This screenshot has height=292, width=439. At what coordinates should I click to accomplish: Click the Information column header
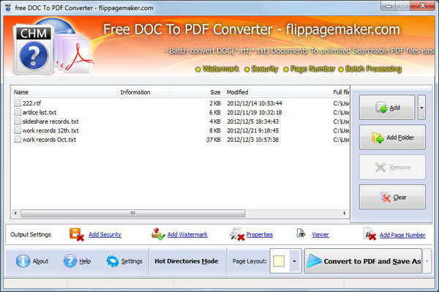pyautogui.click(x=144, y=92)
